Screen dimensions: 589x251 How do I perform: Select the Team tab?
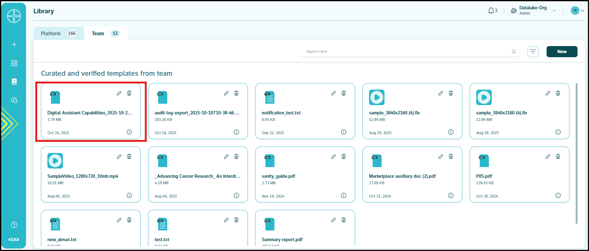point(105,33)
